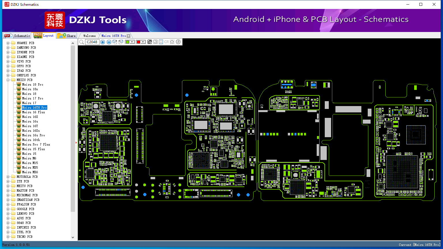Click the OPPO PCB folder icon
The image size is (443, 249).
pos(13,66)
